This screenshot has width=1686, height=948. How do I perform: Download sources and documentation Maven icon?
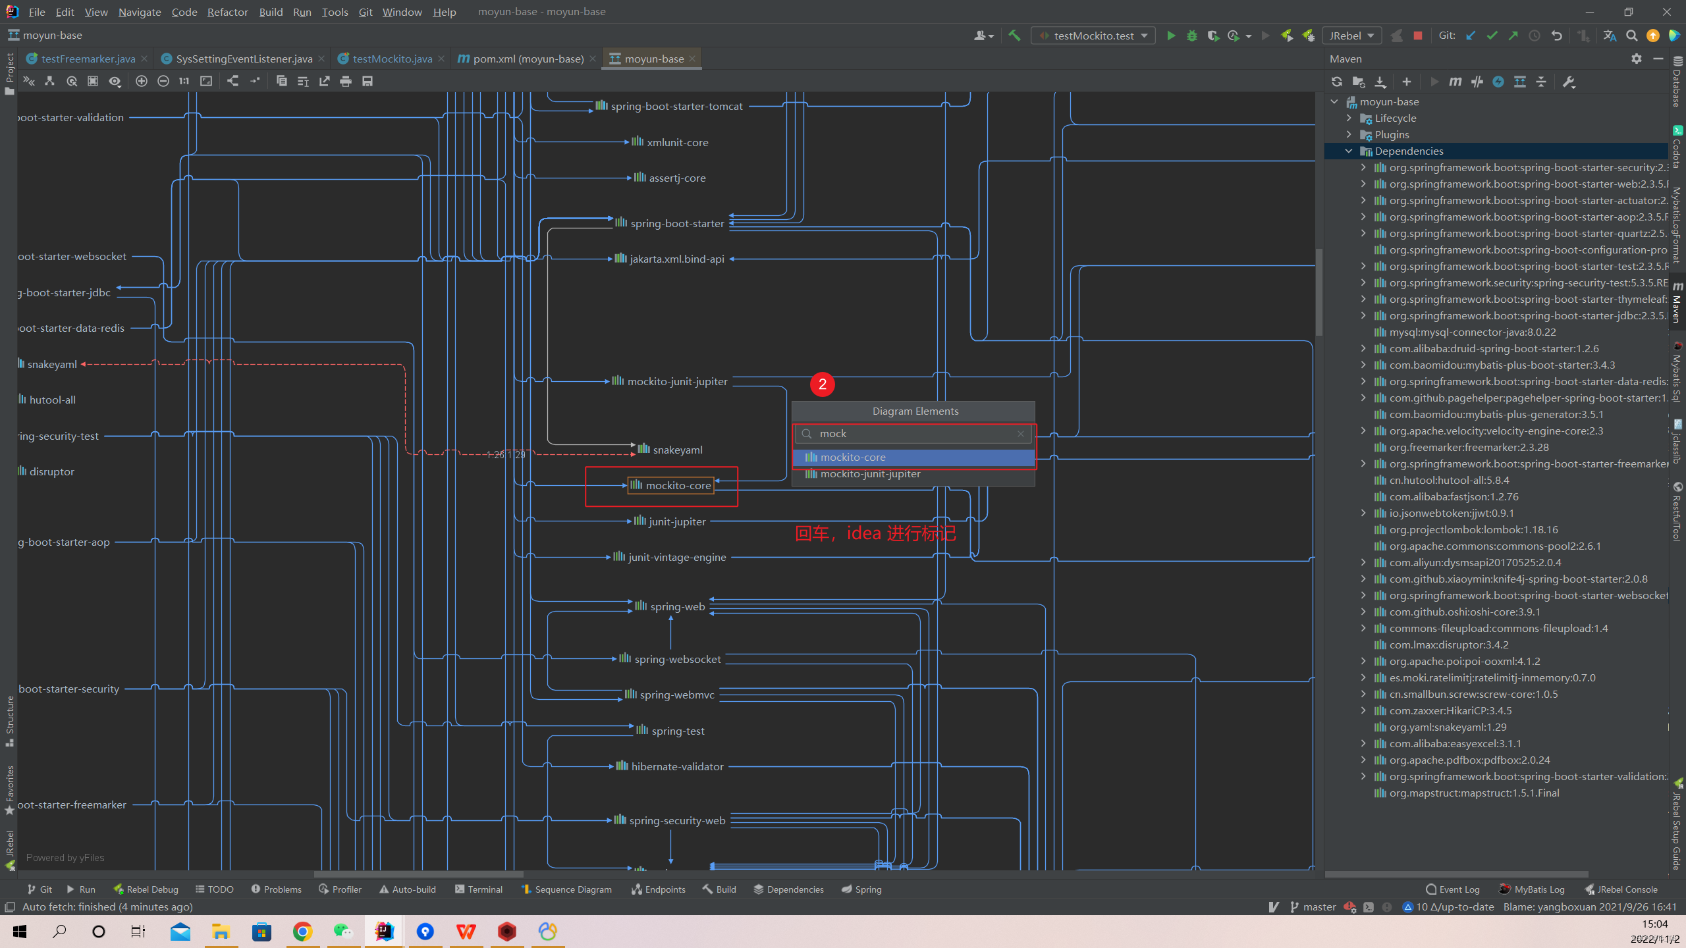[1380, 82]
